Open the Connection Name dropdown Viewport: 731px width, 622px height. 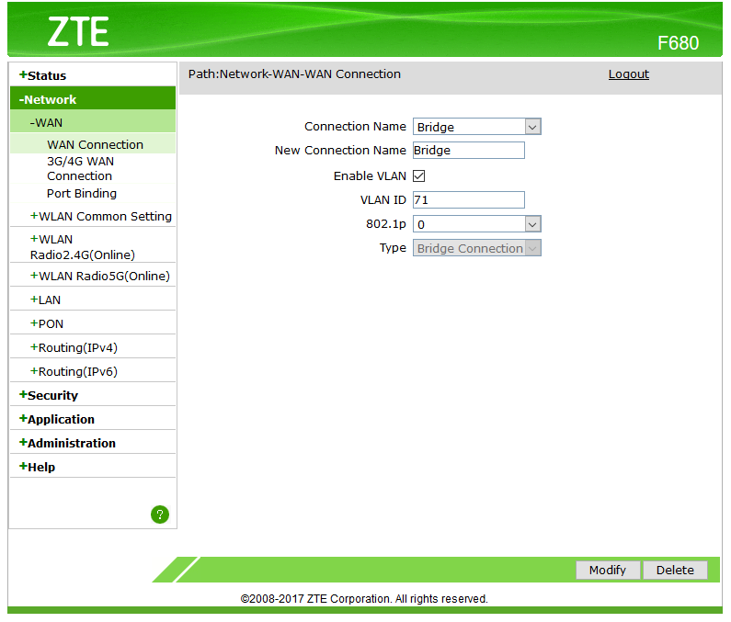point(477,127)
